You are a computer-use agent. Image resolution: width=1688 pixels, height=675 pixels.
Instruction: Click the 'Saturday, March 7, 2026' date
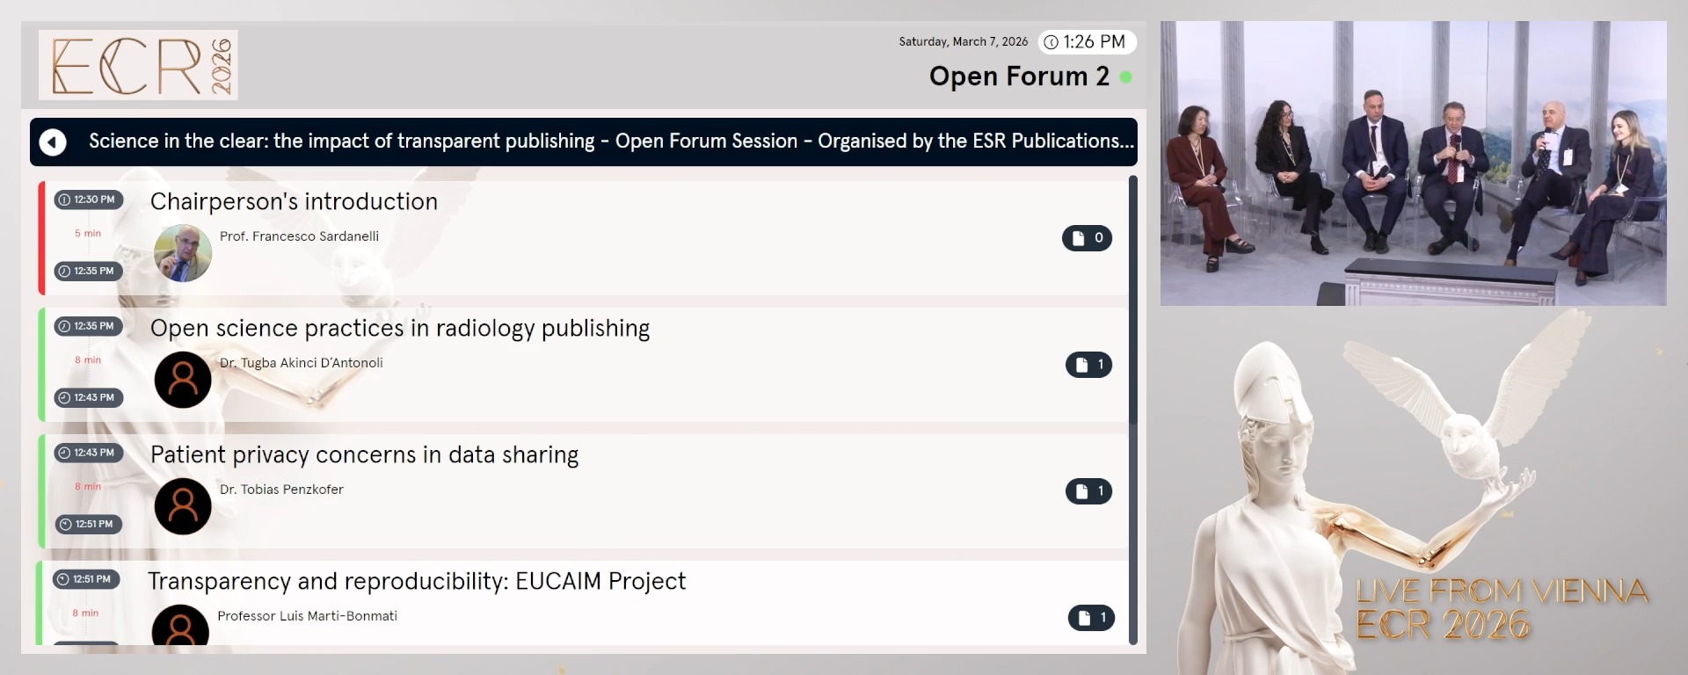click(963, 42)
